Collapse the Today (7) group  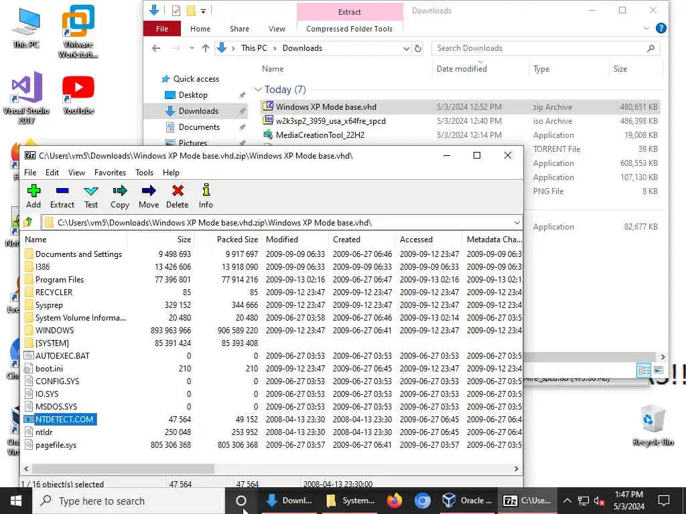(x=258, y=90)
